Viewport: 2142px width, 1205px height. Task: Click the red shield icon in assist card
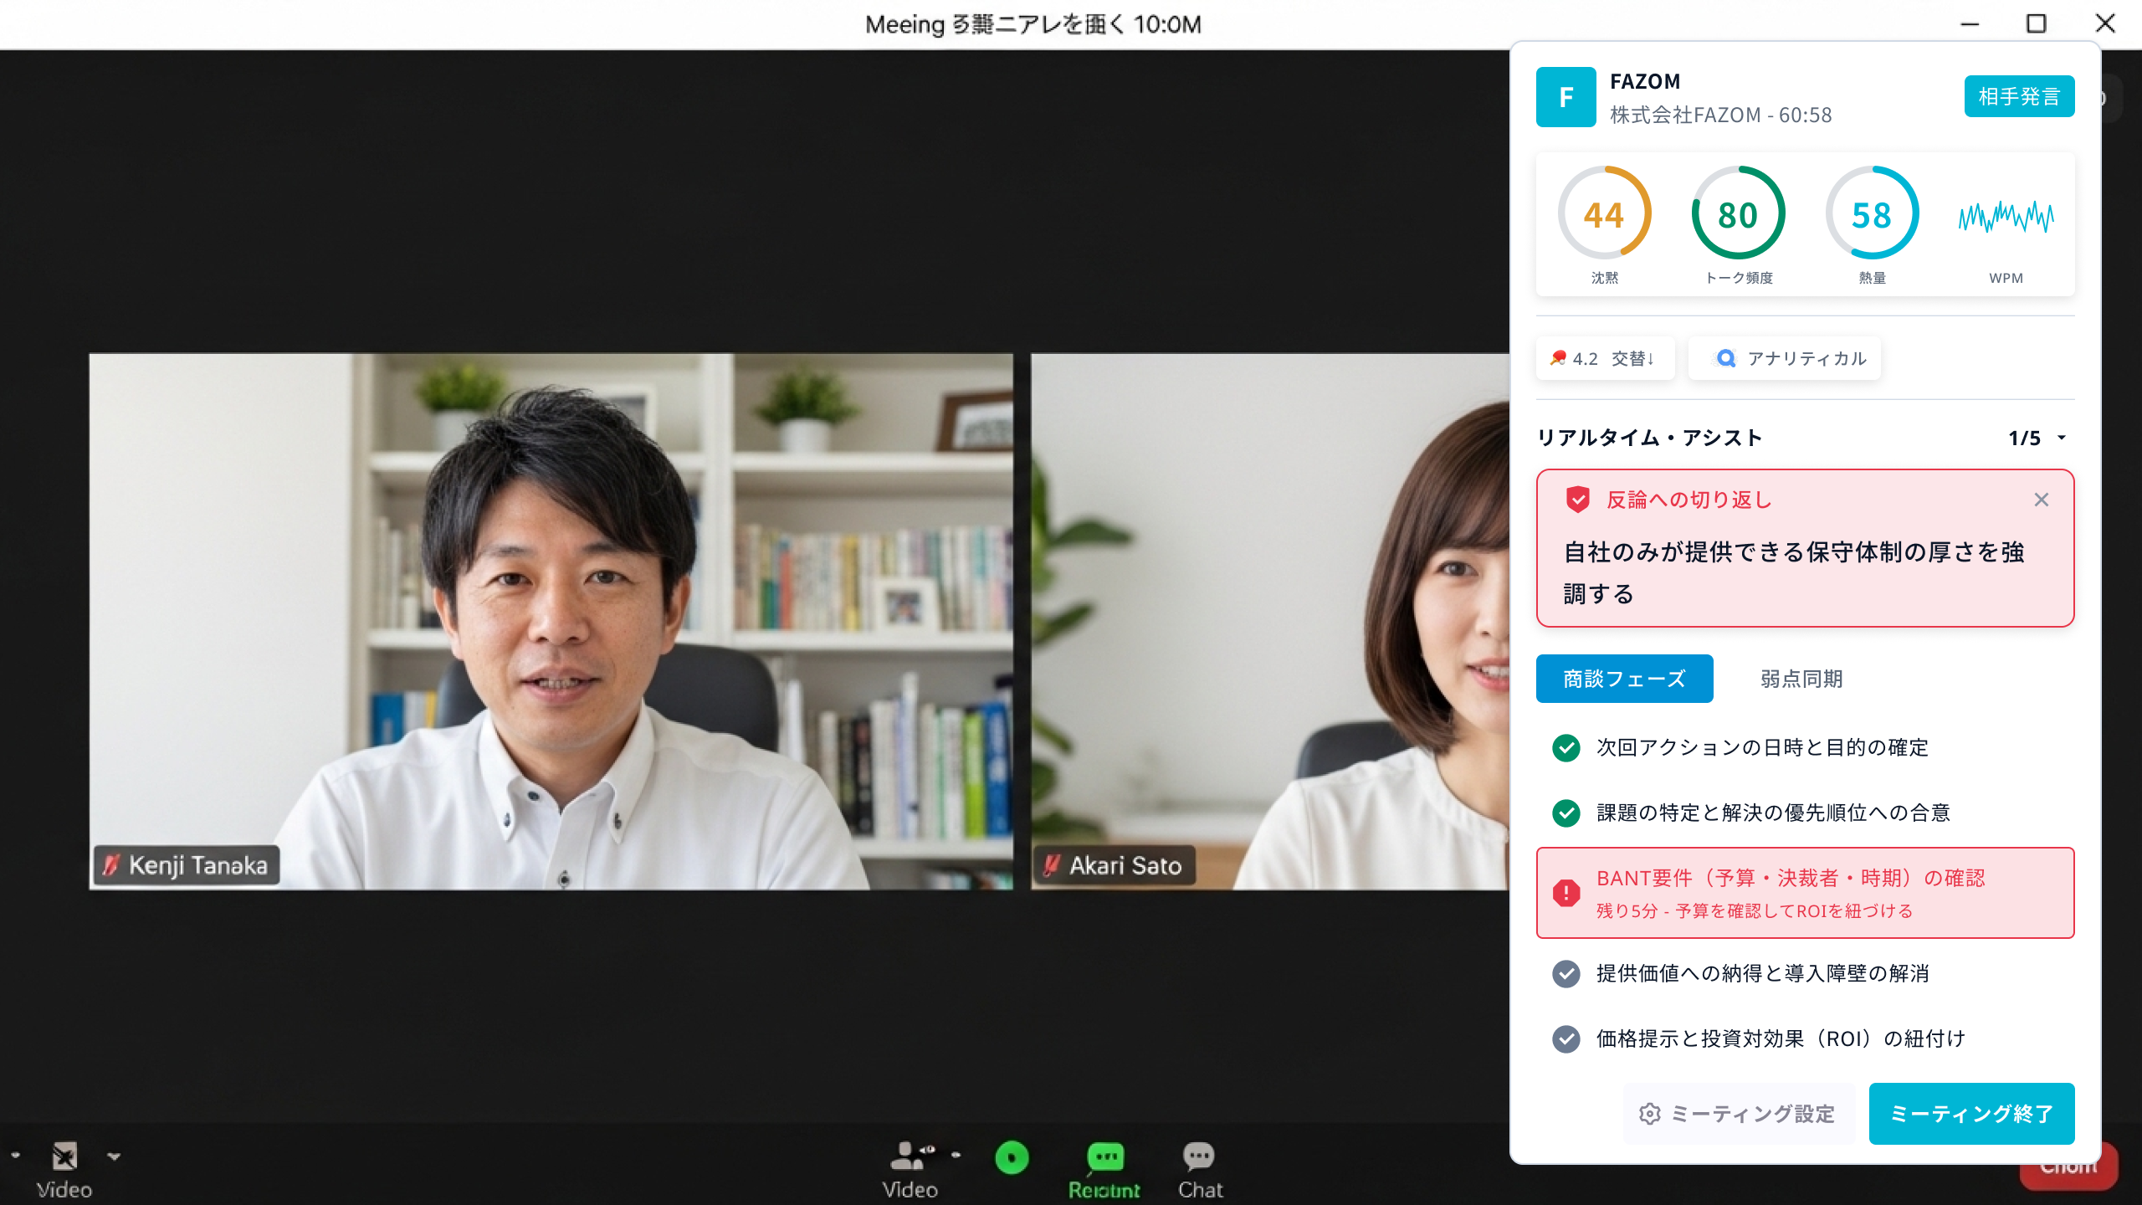tap(1578, 500)
